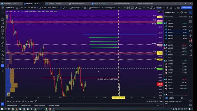Add a symbol to watchlist with plus icon
197x111 pixels.
178,12
